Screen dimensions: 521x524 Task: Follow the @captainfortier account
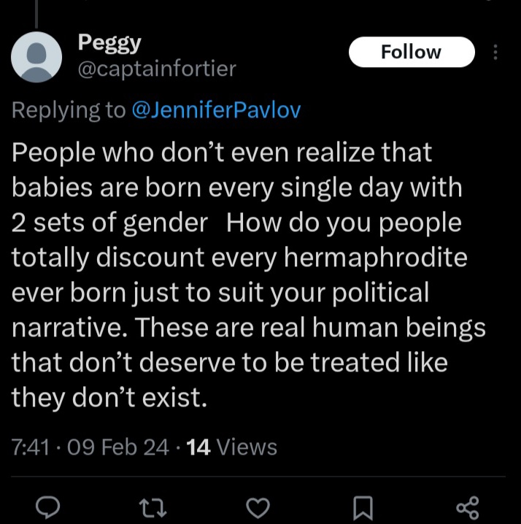pyautogui.click(x=412, y=52)
